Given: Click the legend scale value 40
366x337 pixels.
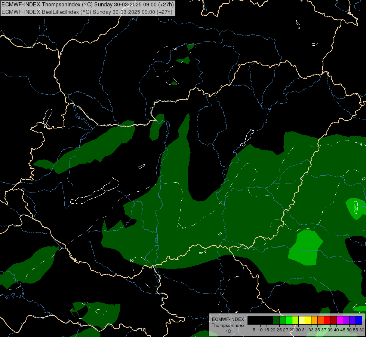Looking at the screenshot, I should 336,330.
